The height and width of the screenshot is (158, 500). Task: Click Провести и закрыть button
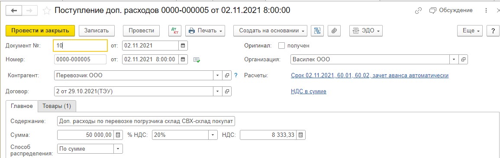40,31
